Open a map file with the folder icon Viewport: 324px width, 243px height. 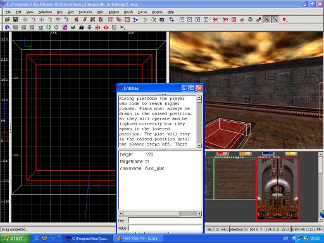pos(7,20)
